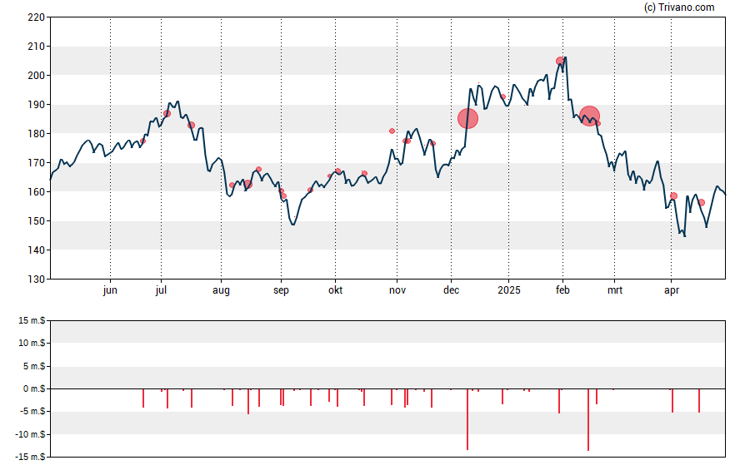Viewport: 740px width, 470px height.
Task: Click the longest red bar in December volume
Action: [x=467, y=419]
